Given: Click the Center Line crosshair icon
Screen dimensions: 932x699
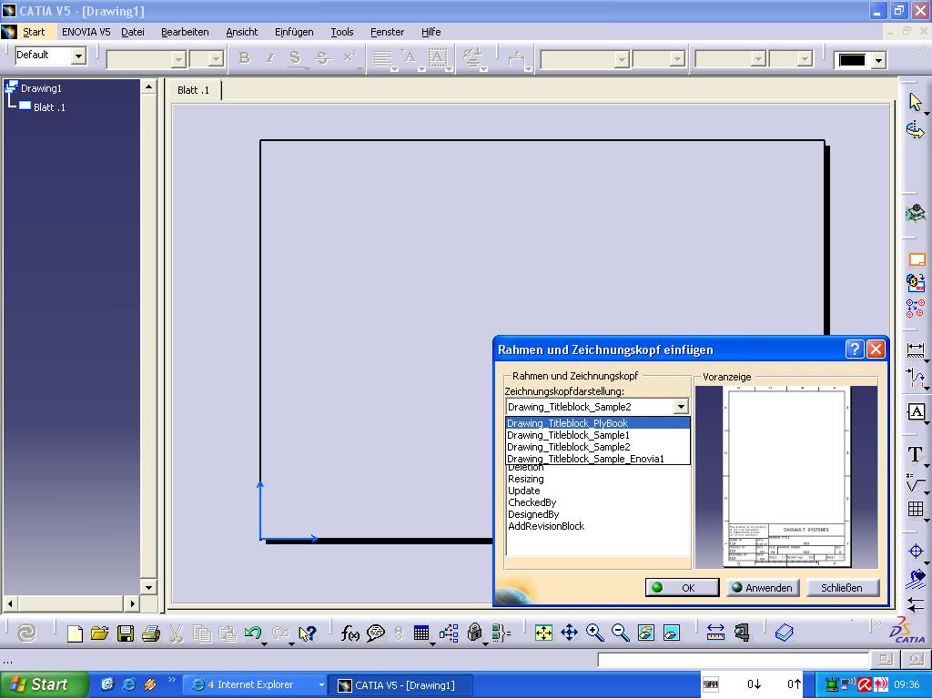Looking at the screenshot, I should tap(916, 552).
